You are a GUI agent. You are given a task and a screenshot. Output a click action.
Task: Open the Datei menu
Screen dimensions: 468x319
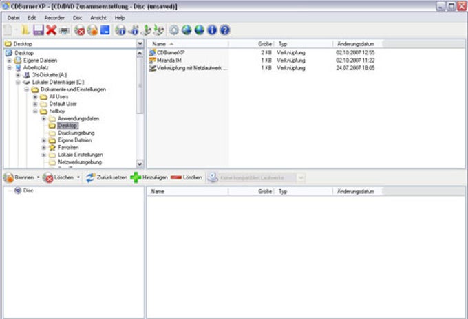coord(14,18)
